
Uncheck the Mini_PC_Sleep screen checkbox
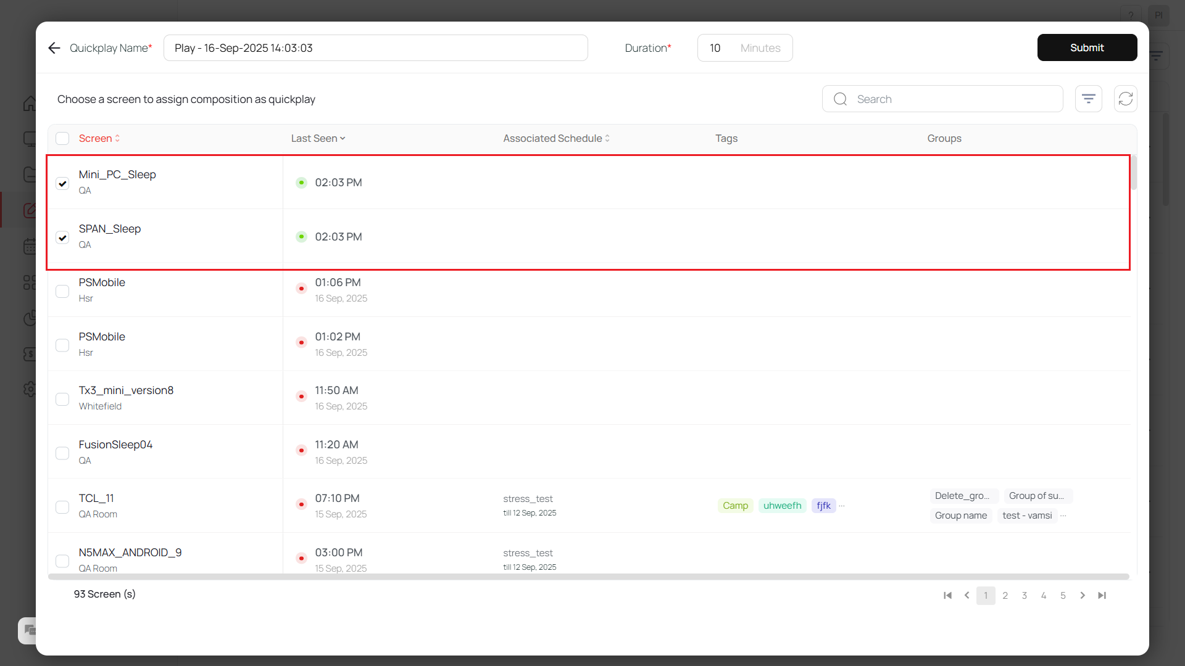62,183
